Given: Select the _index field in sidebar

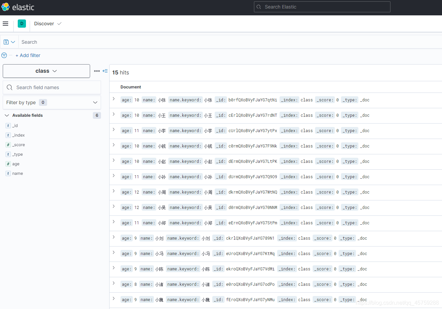Looking at the screenshot, I should coord(18,135).
